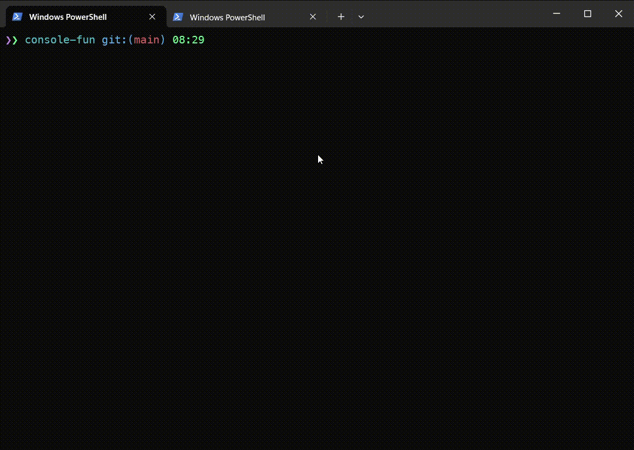The width and height of the screenshot is (634, 450).
Task: Click the PowerShell icon on second tab
Action: tap(178, 17)
